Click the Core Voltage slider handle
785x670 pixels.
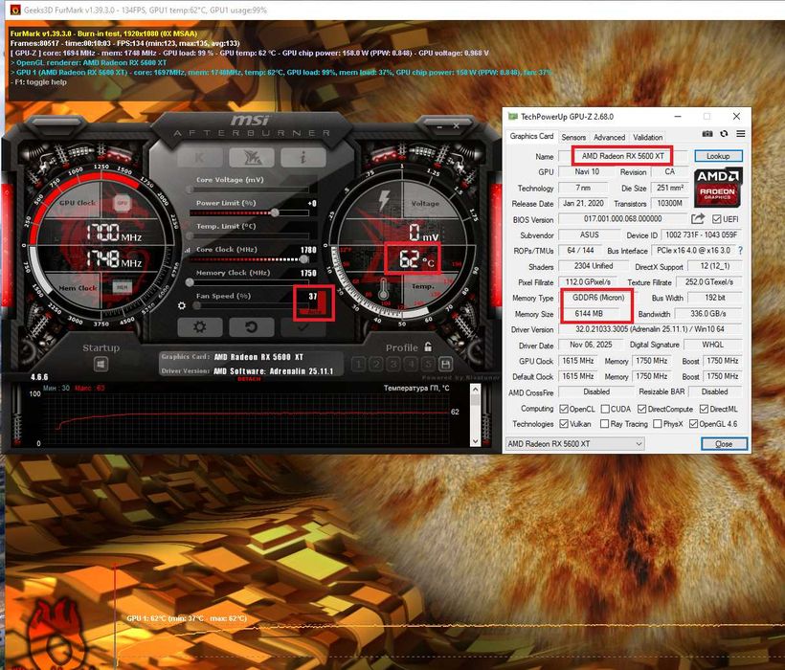point(190,190)
